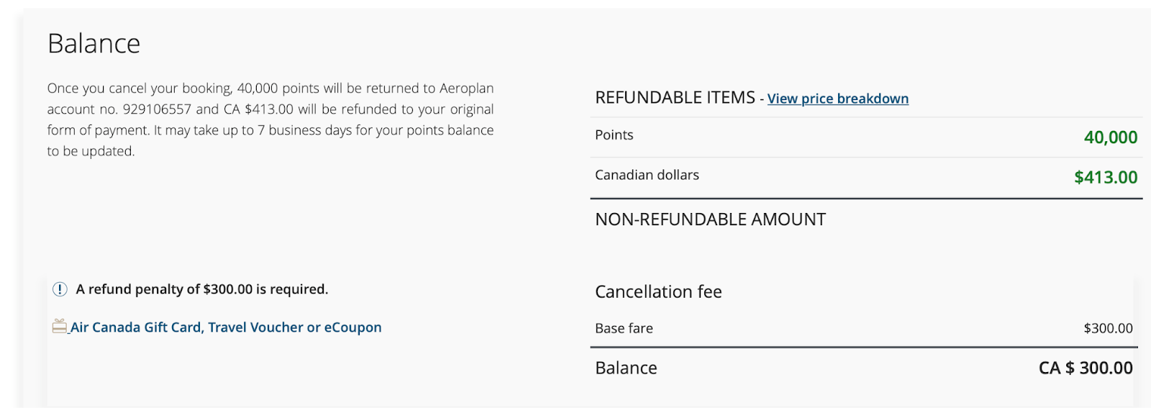
Task: Click the Balance label in the summary
Action: (x=626, y=368)
